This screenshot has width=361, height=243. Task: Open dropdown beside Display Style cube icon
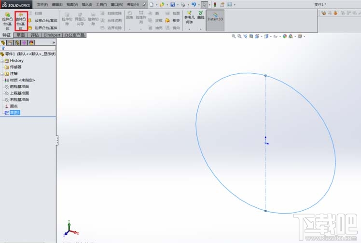tap(271, 37)
